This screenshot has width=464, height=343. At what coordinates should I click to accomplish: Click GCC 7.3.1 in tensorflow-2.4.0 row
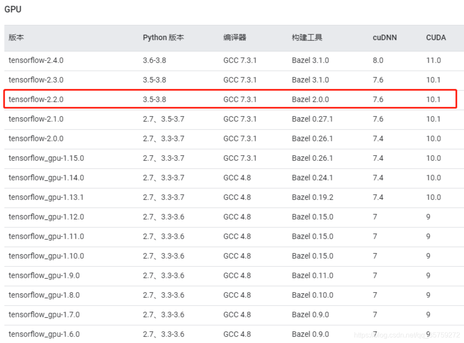240,60
